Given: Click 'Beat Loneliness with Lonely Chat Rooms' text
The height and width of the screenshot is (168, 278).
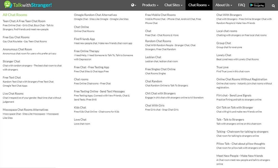Looking at the screenshot, I should (237, 59).
